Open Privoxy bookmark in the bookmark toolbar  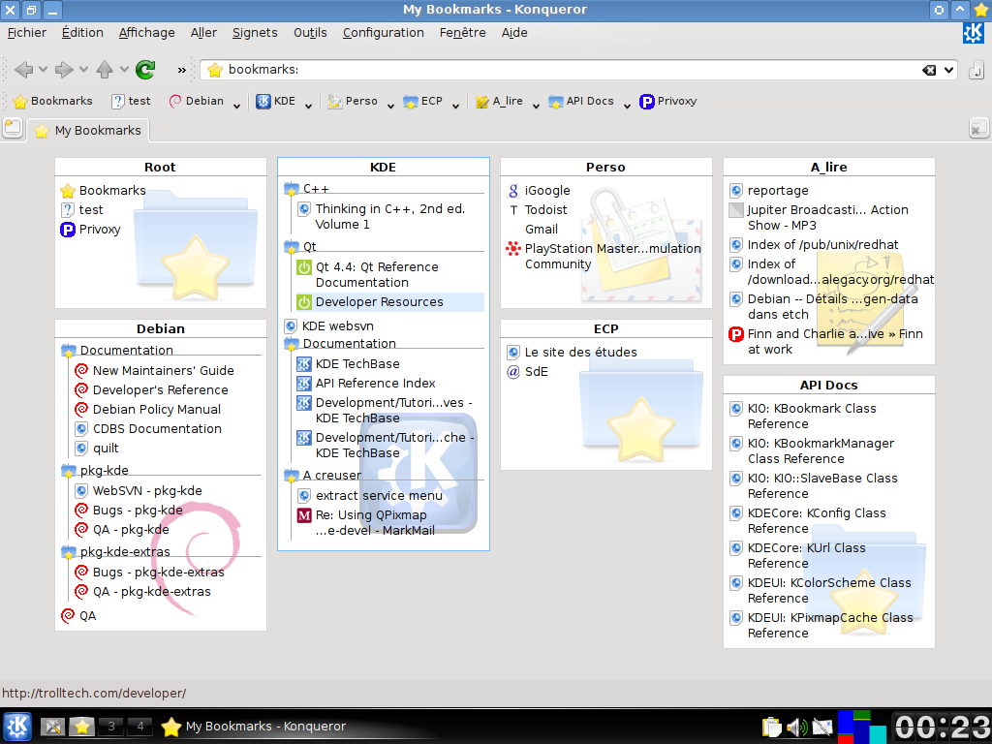pyautogui.click(x=668, y=101)
